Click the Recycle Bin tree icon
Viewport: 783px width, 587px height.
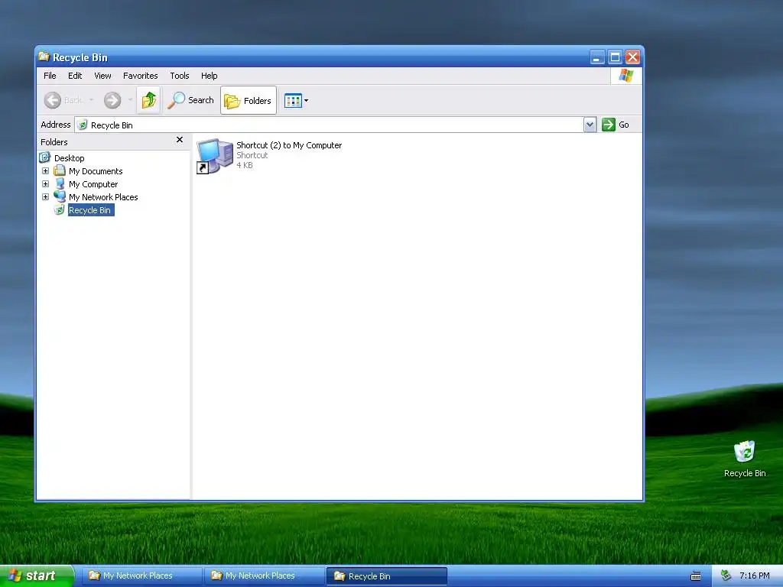[60, 209]
